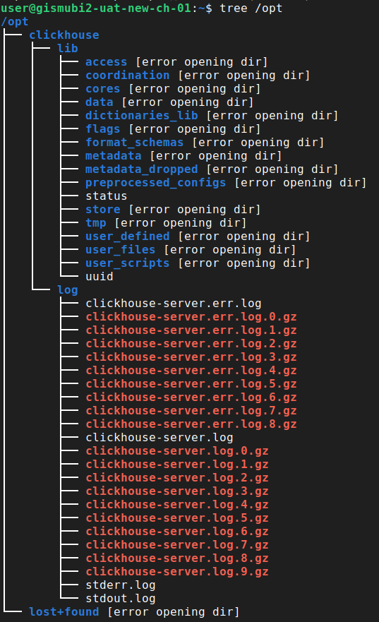Click clickhouse-server.log plain file
Viewport: 379px width, 622px height.
pyautogui.click(x=160, y=438)
